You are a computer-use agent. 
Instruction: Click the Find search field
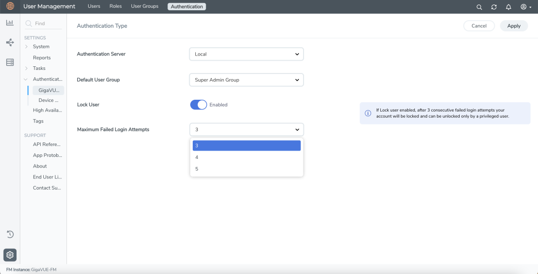tap(44, 24)
